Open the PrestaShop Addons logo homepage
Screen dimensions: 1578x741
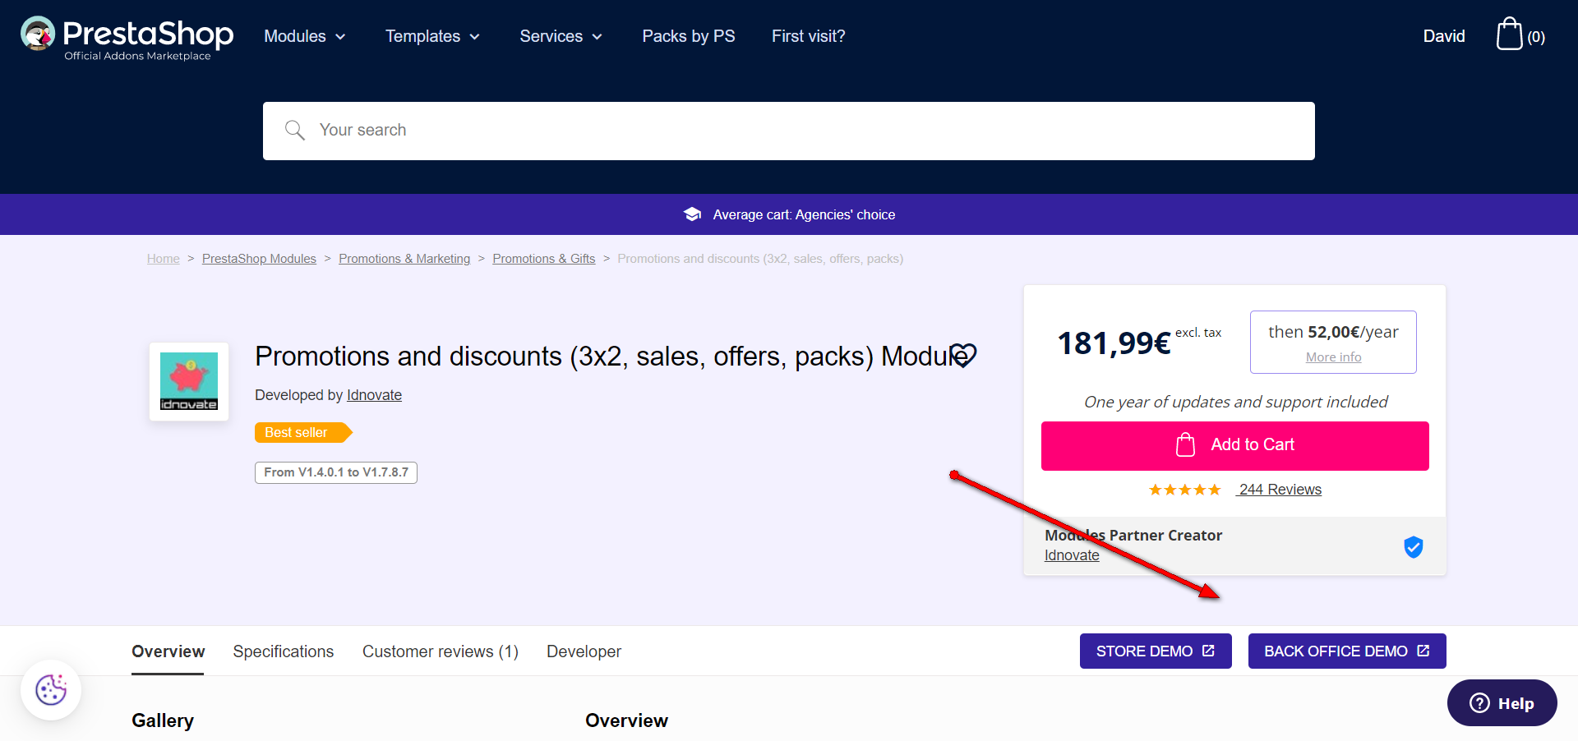point(127,38)
